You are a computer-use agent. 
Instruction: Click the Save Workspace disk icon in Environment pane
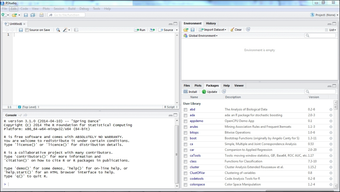pyautogui.click(x=192, y=30)
